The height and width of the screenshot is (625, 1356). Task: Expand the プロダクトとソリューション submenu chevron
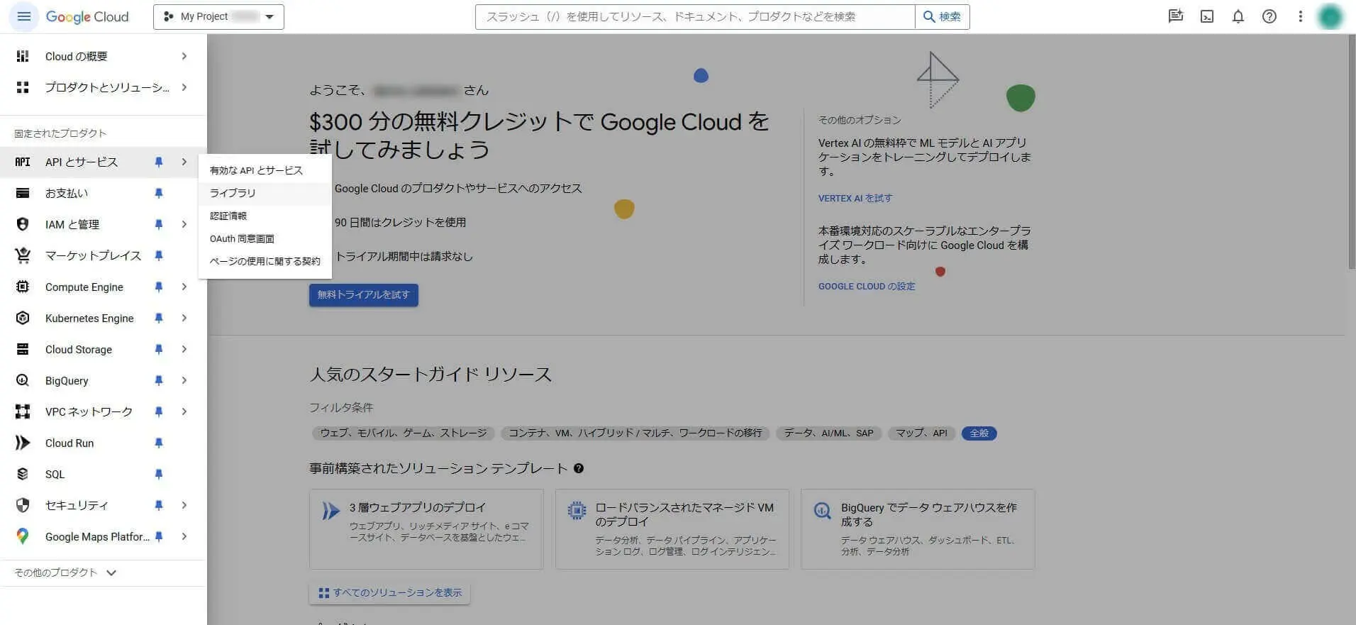point(184,87)
